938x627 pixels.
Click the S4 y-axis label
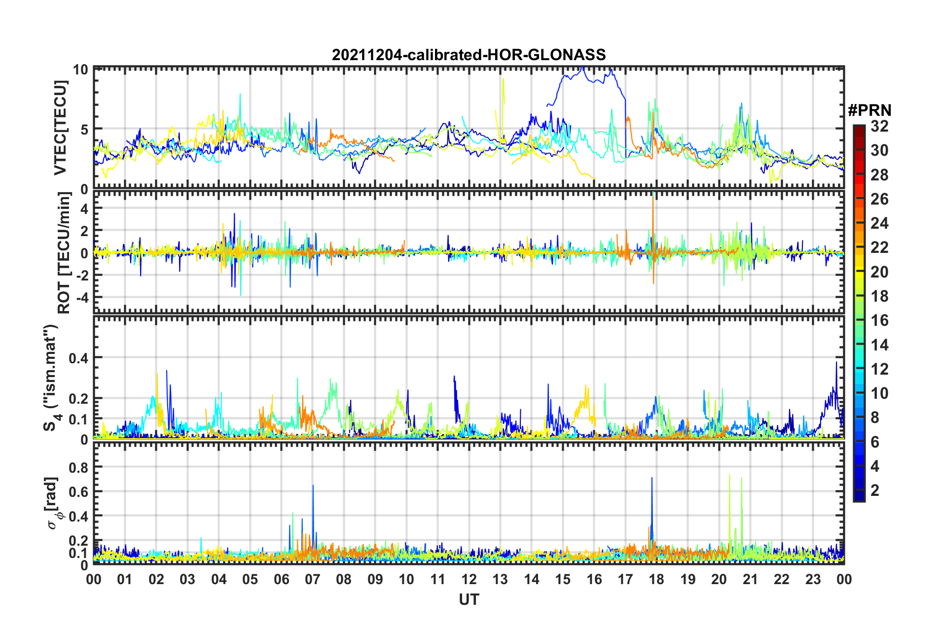(x=51, y=377)
